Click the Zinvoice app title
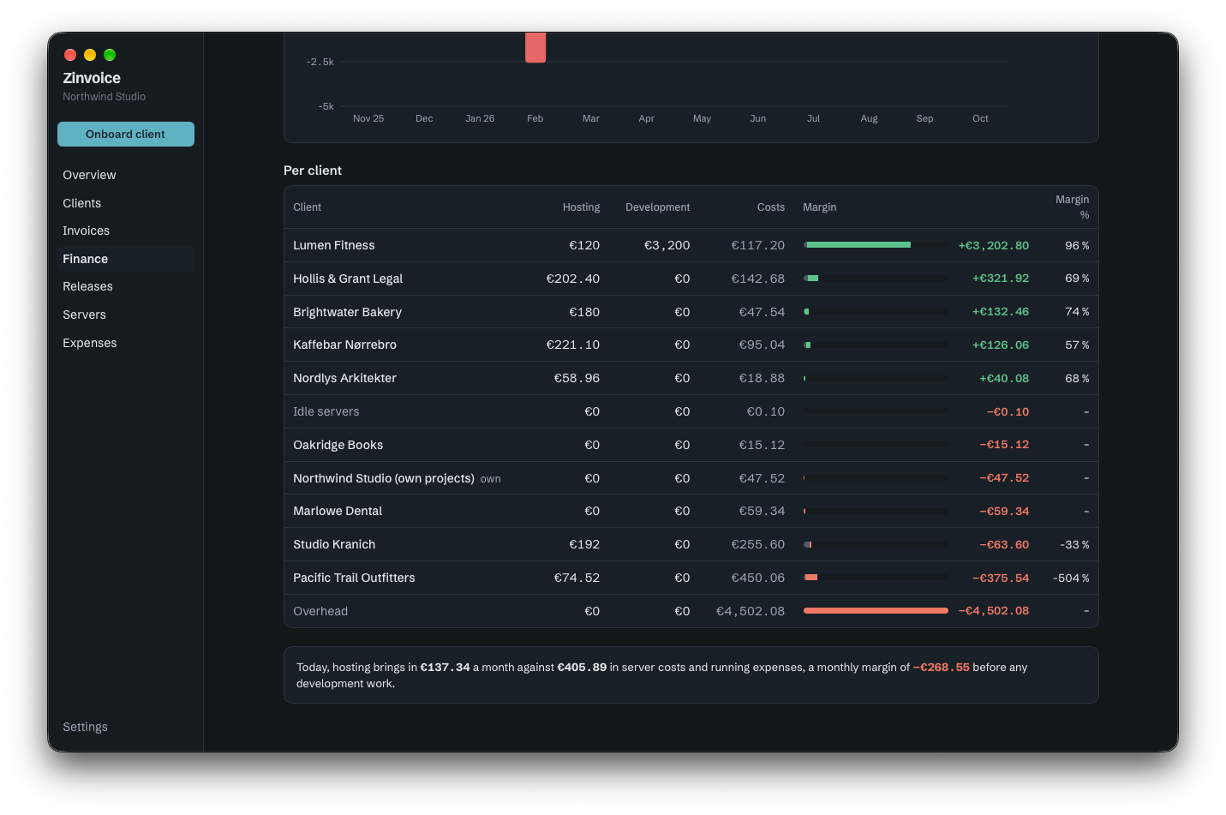This screenshot has height=815, width=1226. (x=92, y=78)
